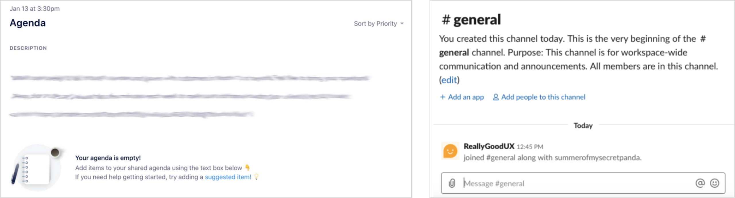735x198 pixels.
Task: Click the Today date divider
Action: coord(583,126)
